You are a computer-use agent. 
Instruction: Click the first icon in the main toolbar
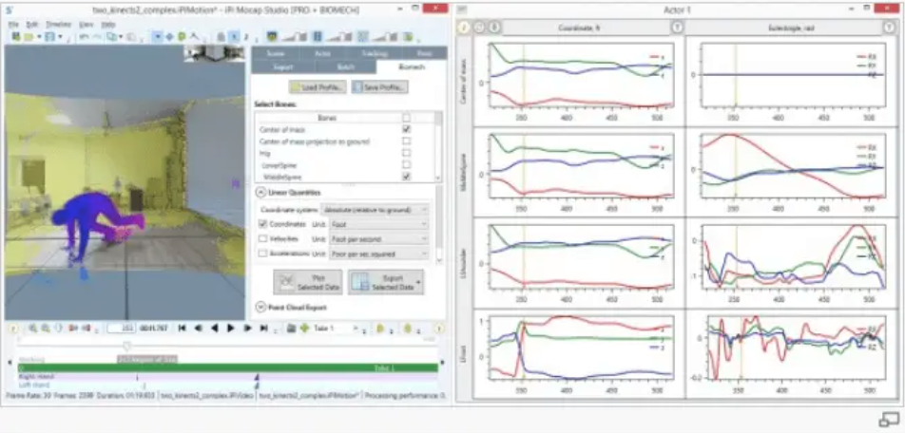point(16,37)
